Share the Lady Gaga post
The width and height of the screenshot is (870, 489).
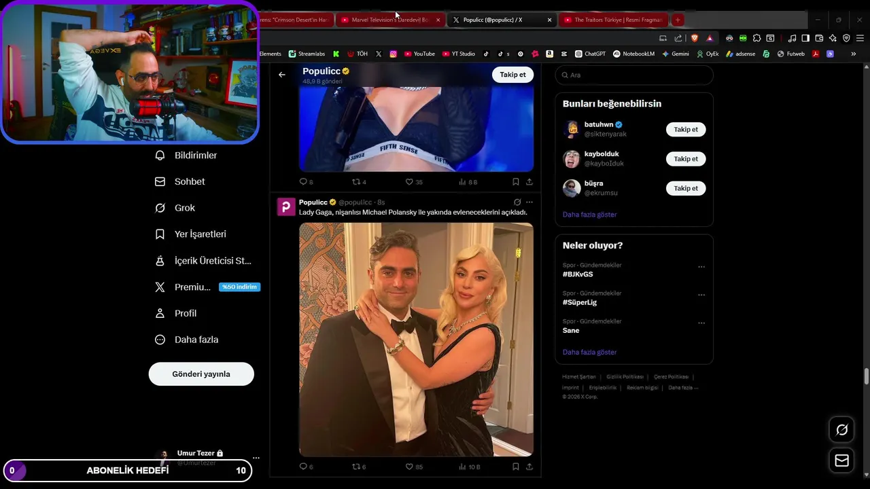[x=529, y=467]
